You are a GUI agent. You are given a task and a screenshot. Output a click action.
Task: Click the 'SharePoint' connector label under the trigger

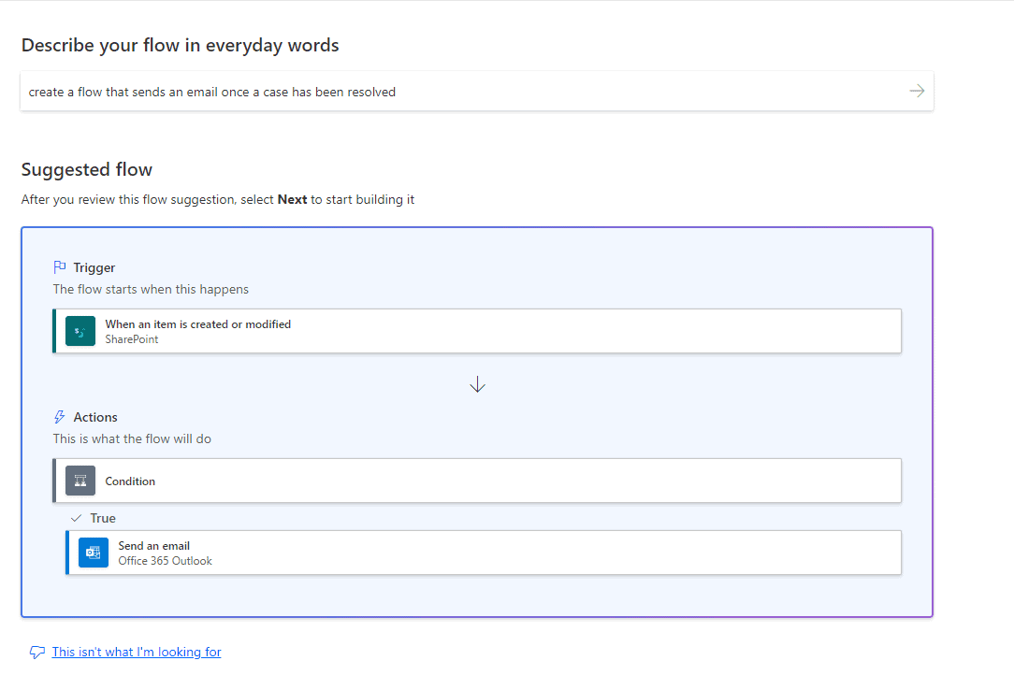(x=131, y=339)
